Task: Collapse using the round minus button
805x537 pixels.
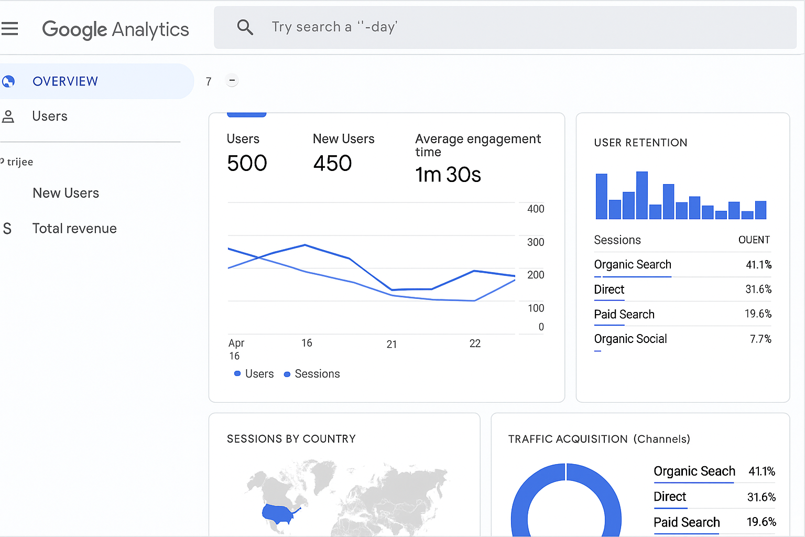Action: click(x=232, y=81)
